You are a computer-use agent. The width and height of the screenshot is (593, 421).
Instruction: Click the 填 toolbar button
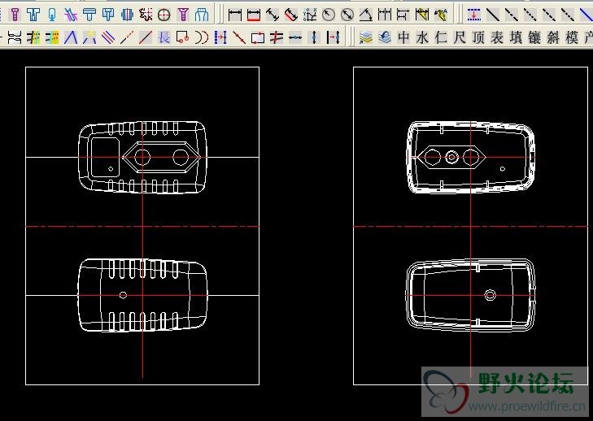(x=516, y=37)
